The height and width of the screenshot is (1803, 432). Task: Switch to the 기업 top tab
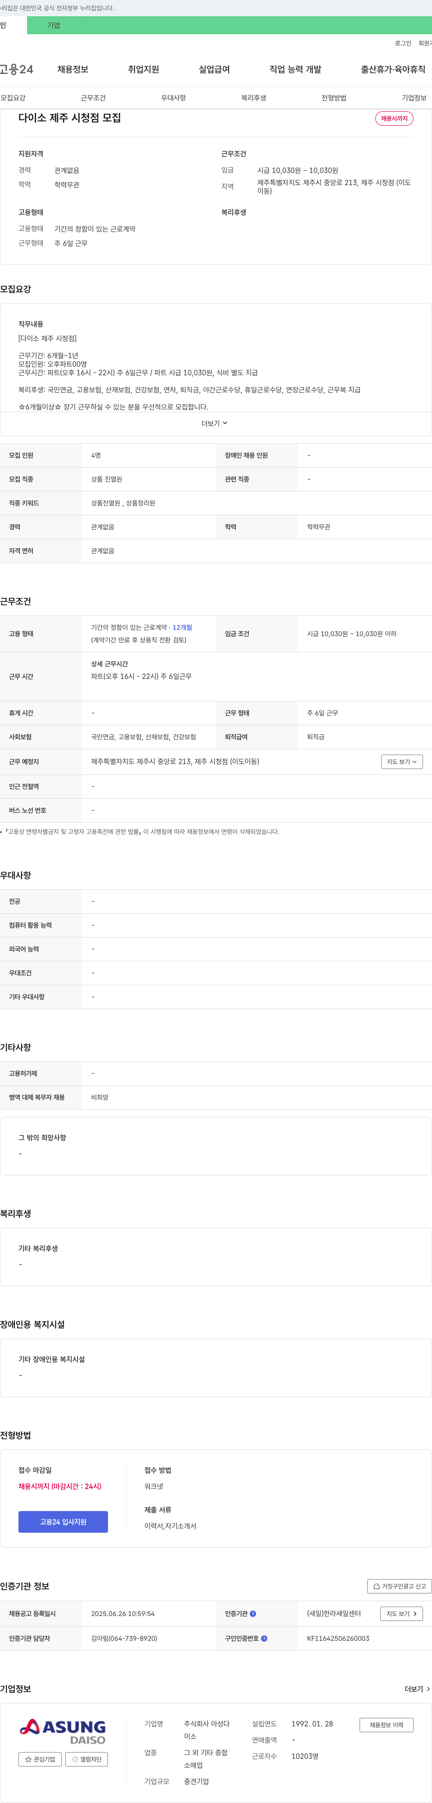tap(54, 25)
